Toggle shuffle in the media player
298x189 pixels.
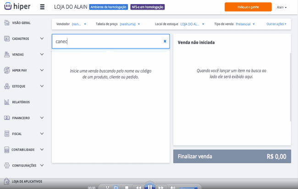108,188
